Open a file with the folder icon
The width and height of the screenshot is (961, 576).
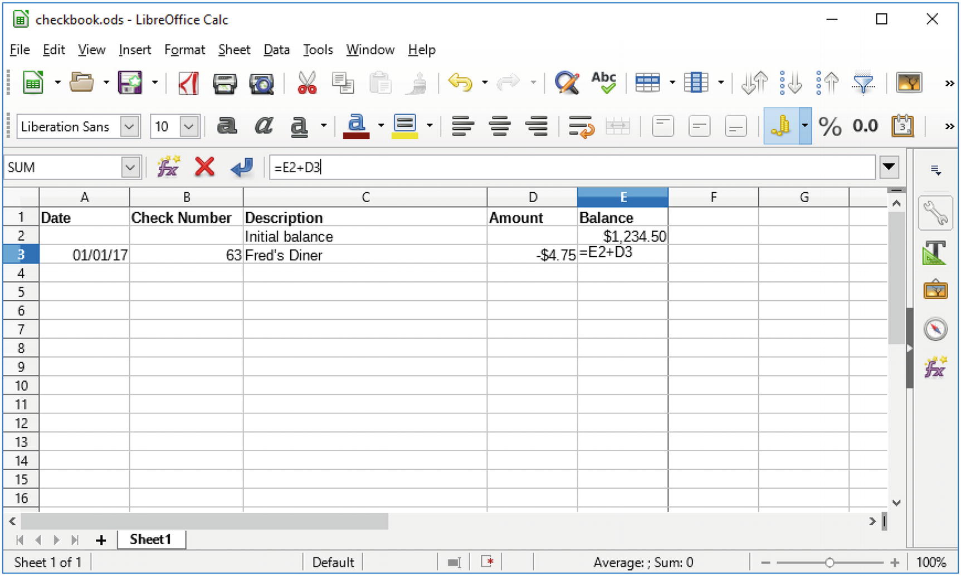[81, 82]
